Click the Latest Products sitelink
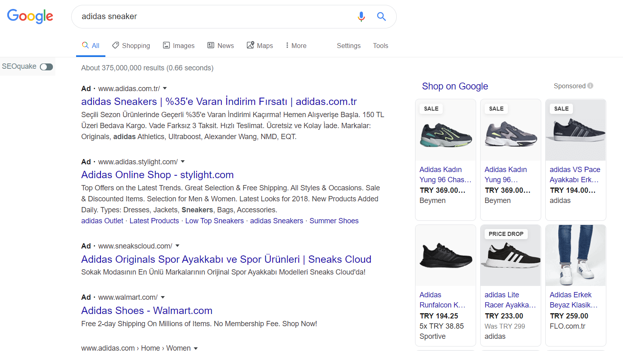 pyautogui.click(x=154, y=221)
